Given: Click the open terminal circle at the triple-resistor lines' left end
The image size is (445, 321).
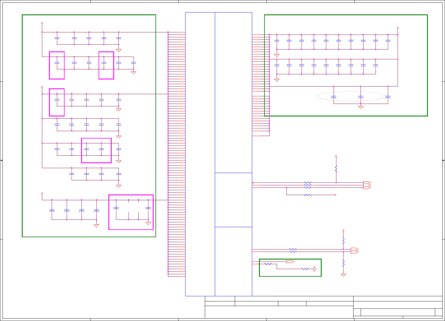Looking at the screenshot, I should [x=253, y=183].
